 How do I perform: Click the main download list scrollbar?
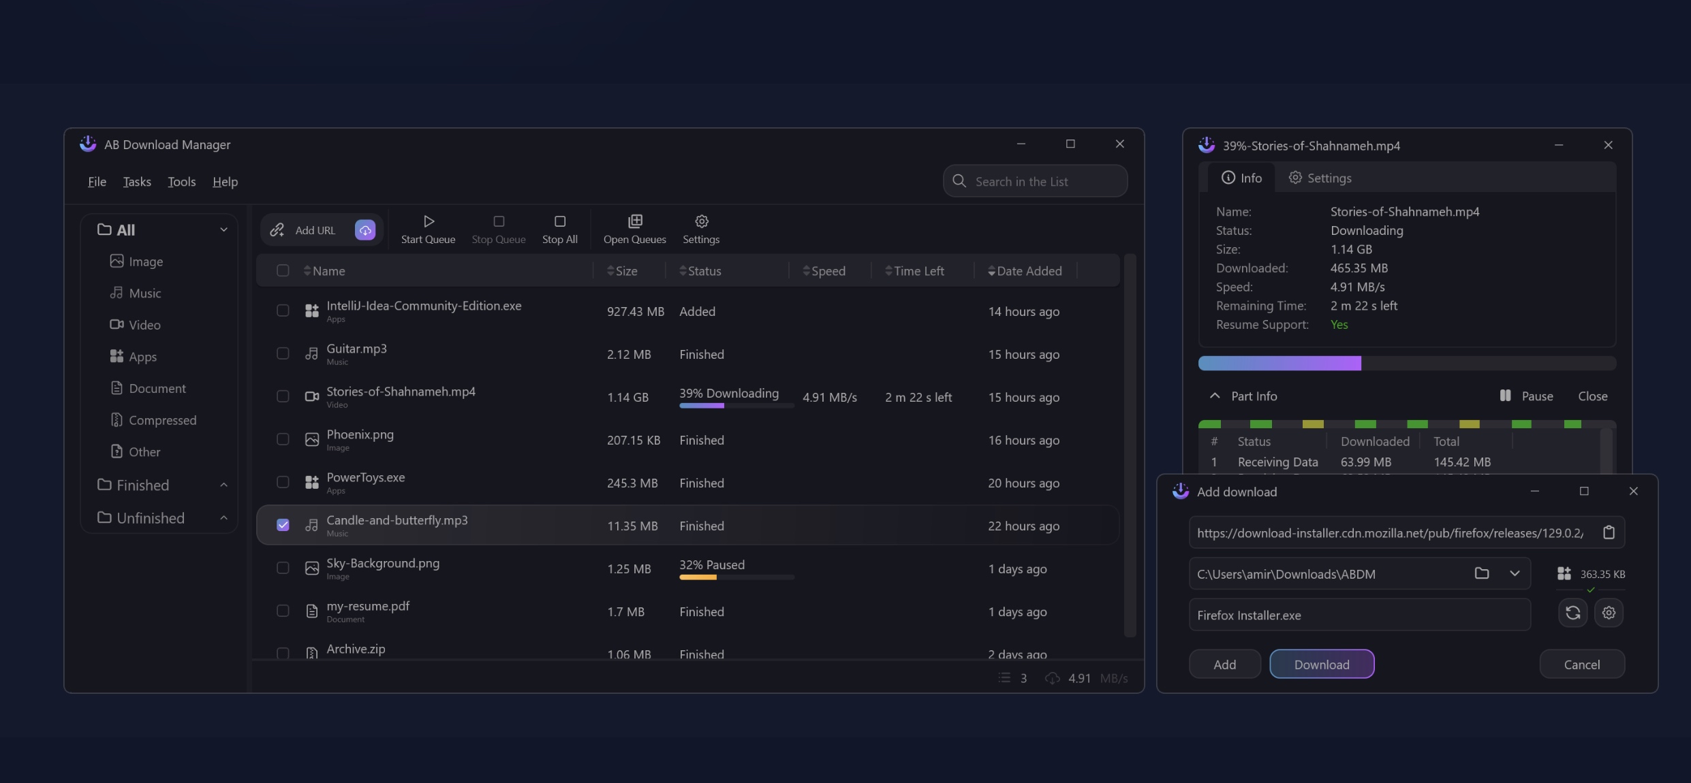[1129, 445]
